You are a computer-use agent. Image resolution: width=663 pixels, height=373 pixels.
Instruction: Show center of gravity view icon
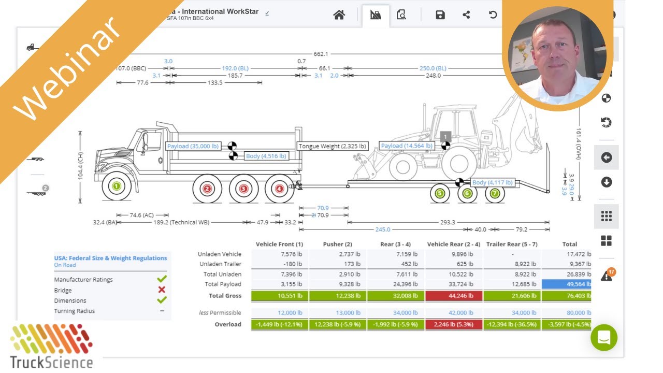(607, 98)
